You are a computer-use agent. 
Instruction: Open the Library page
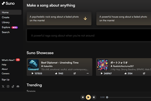pyautogui.click(x=6, y=22)
